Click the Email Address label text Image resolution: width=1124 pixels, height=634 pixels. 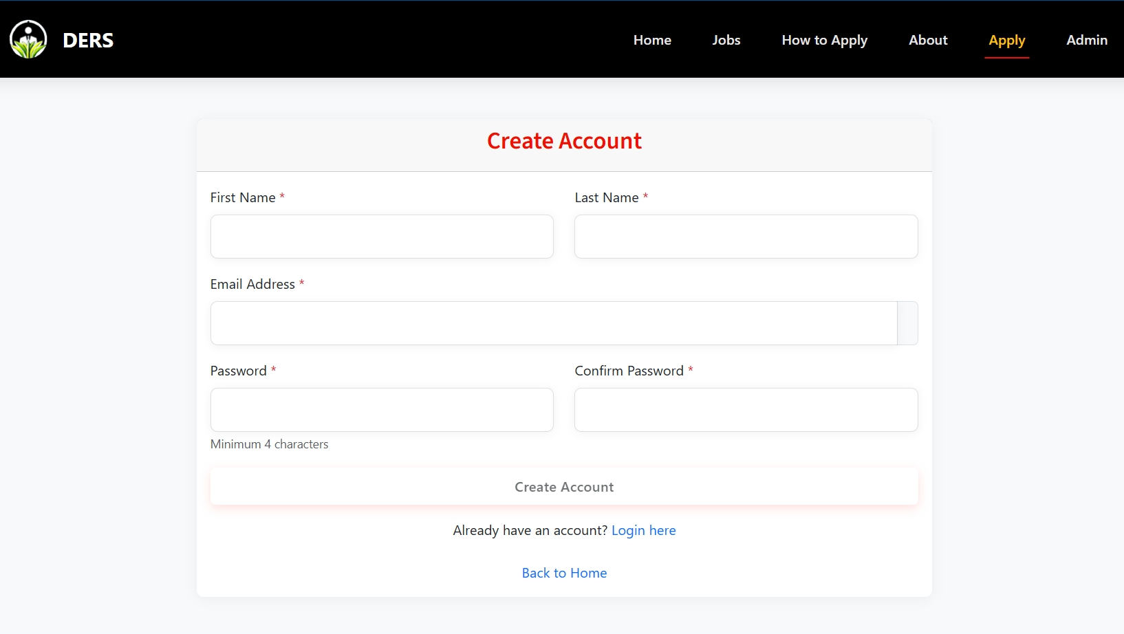pos(252,284)
